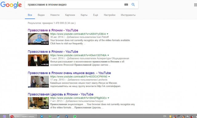Click the yellow shield tray icon
The height and width of the screenshot is (118, 197).
click(x=170, y=116)
